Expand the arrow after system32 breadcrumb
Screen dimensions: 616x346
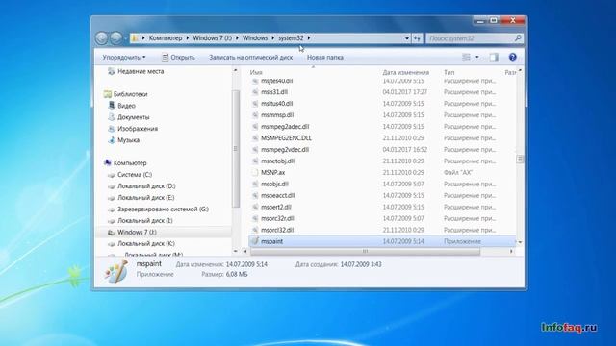click(309, 38)
